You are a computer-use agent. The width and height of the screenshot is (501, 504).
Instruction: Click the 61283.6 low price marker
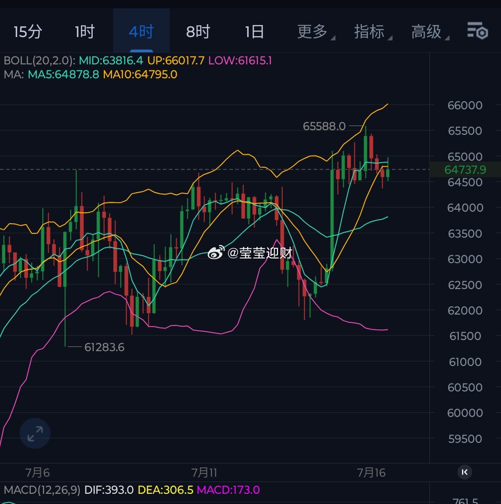tap(104, 347)
